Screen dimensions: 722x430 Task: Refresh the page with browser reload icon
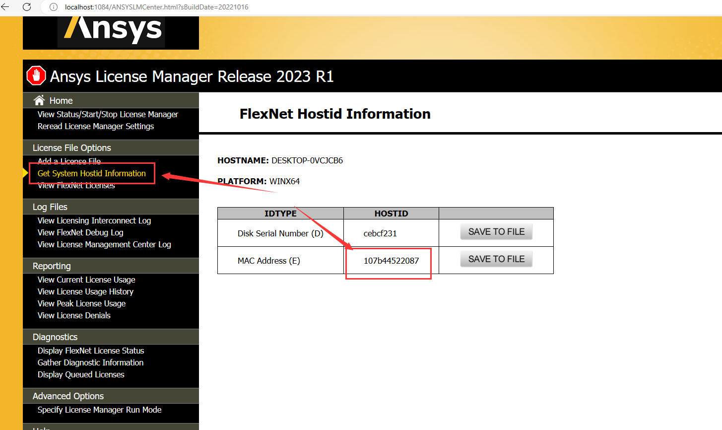click(27, 7)
